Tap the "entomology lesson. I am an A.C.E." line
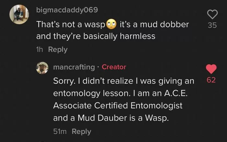The height and width of the screenshot is (142, 227). 120,93
